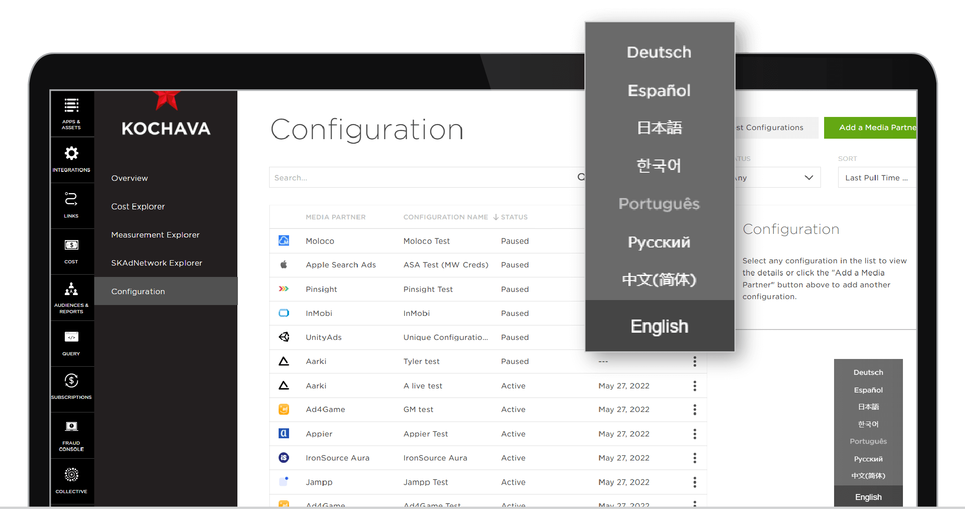This screenshot has width=965, height=509.
Task: Select the ASA Test (MW Creds) configuration
Action: click(x=446, y=265)
